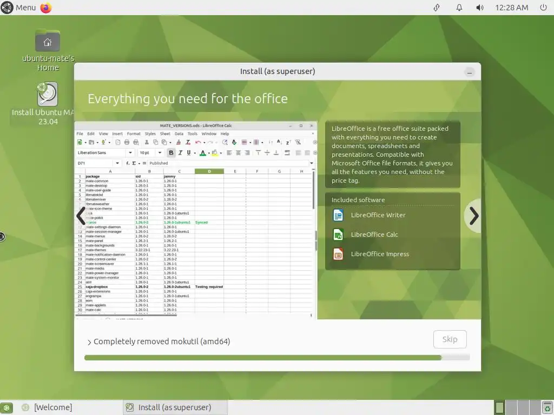The width and height of the screenshot is (554, 415).
Task: Click the 'Included software' heading
Action: tap(358, 200)
